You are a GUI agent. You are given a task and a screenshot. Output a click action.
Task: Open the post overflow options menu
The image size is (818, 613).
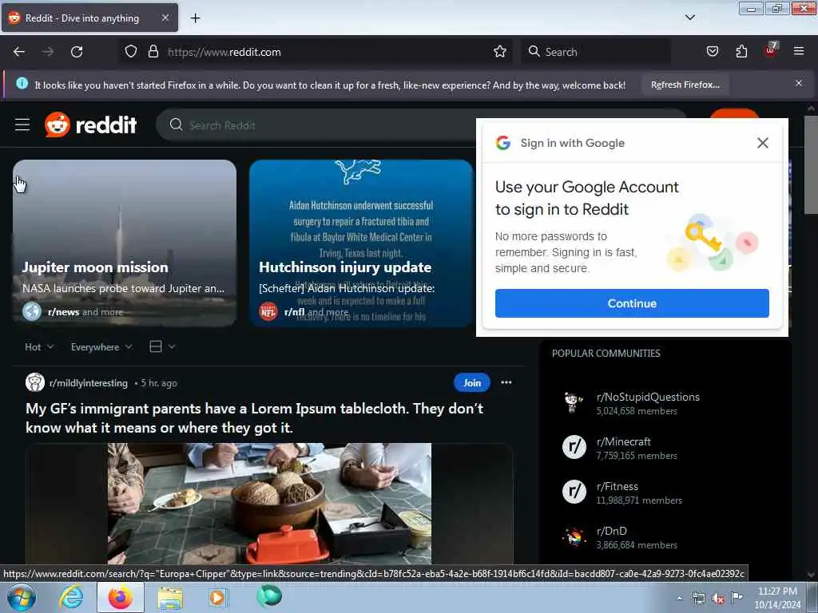(506, 382)
